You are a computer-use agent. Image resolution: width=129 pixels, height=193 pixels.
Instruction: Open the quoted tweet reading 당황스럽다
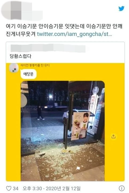click(65, 52)
